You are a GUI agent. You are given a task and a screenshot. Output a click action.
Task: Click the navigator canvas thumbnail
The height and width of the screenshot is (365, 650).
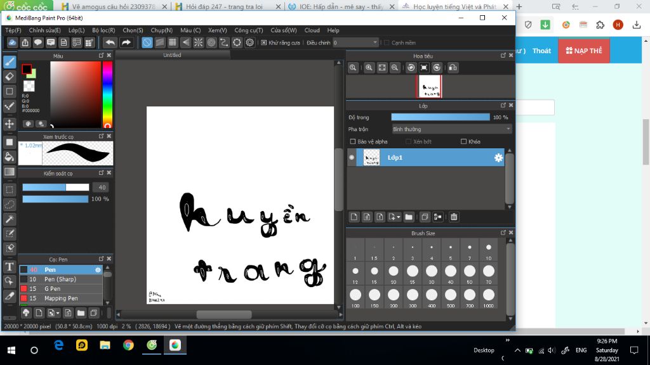coord(429,86)
